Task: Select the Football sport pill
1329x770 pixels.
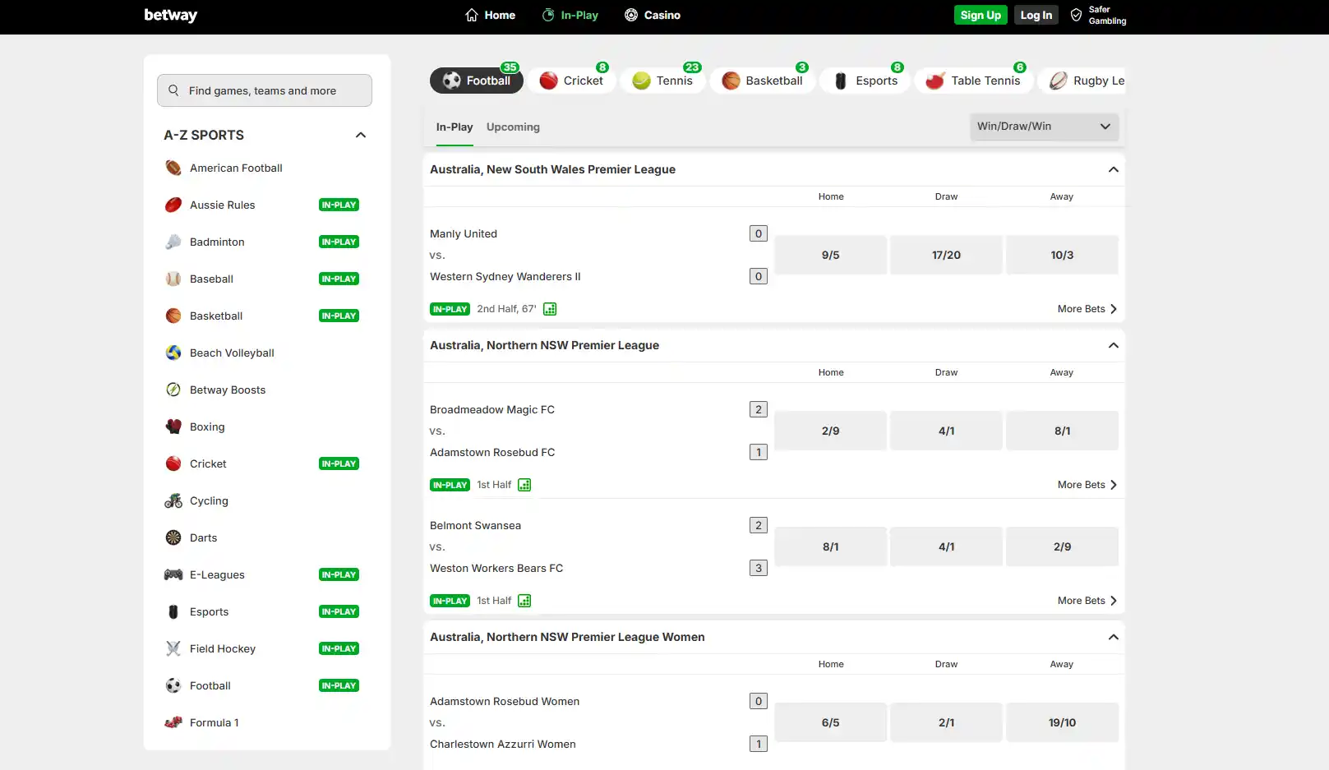Action: pos(477,81)
